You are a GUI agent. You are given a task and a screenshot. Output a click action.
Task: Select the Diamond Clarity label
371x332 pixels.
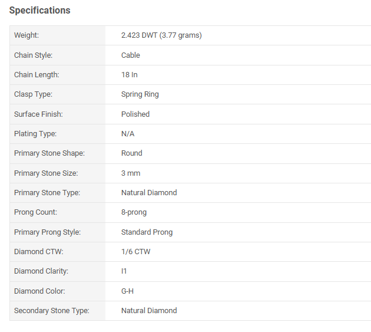coord(41,271)
